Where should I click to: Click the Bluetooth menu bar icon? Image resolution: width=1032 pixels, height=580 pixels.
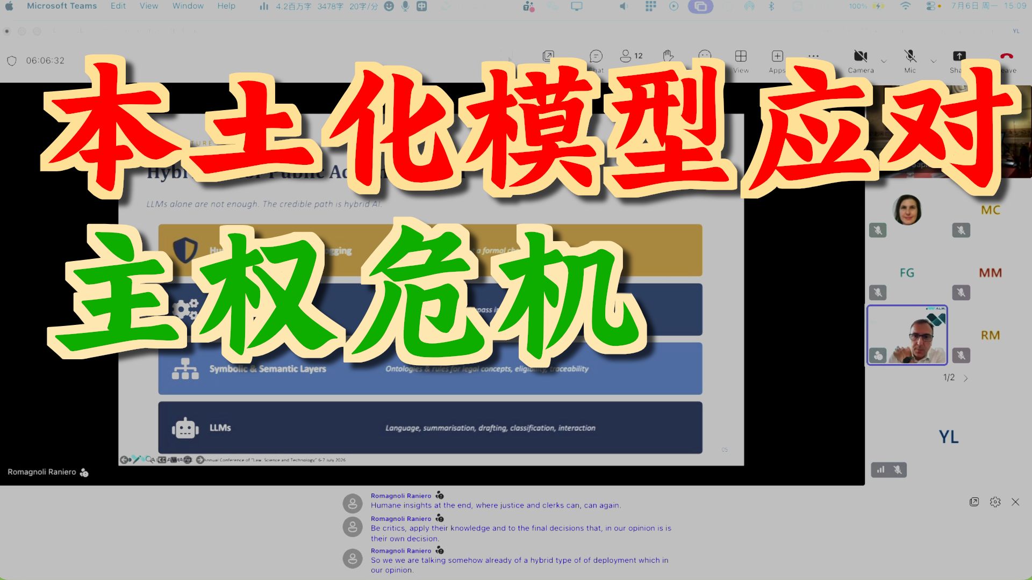tap(771, 6)
